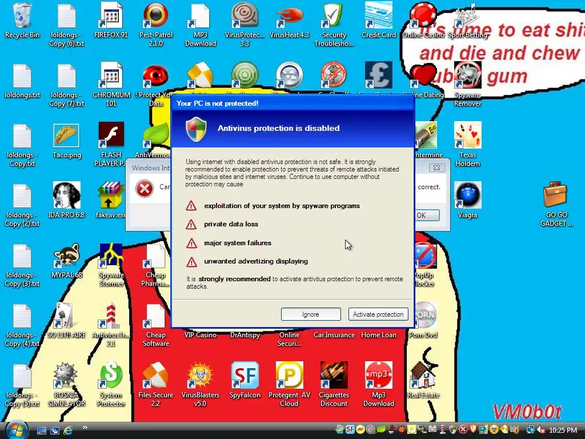Select MP3 Download icon in top row
This screenshot has width=585, height=439.
click(201, 24)
